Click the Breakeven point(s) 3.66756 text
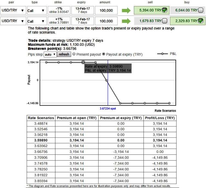 tap(52, 49)
